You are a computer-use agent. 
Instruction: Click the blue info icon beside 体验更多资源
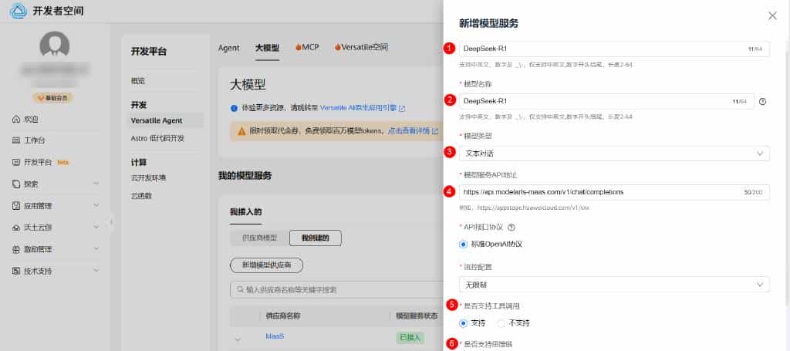234,108
